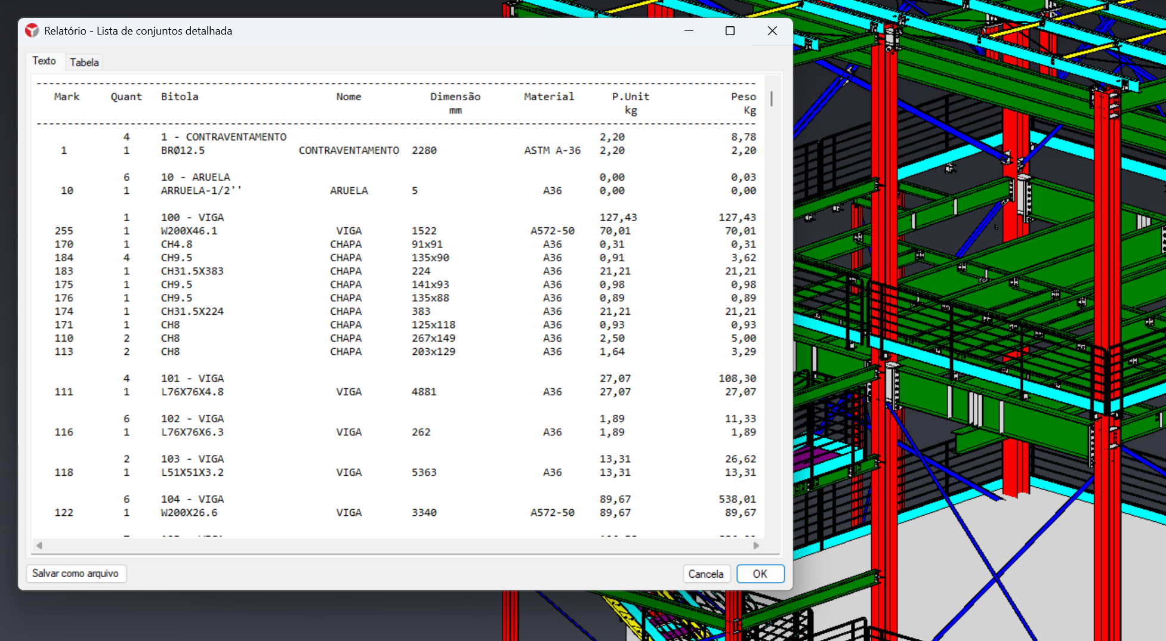
Task: Click Salvar como arquivo button
Action: (76, 574)
